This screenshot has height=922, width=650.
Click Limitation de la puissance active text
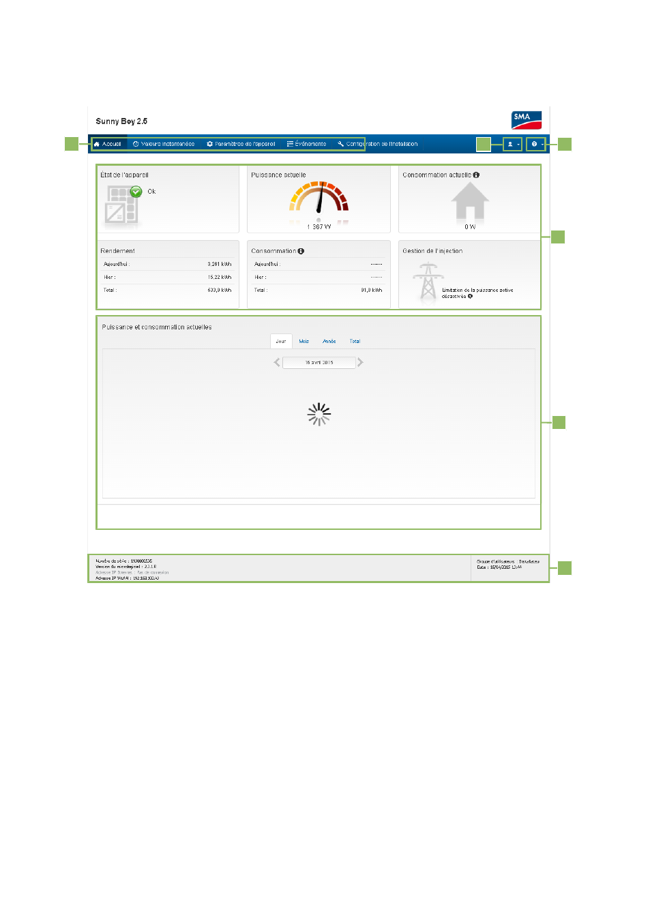point(477,290)
